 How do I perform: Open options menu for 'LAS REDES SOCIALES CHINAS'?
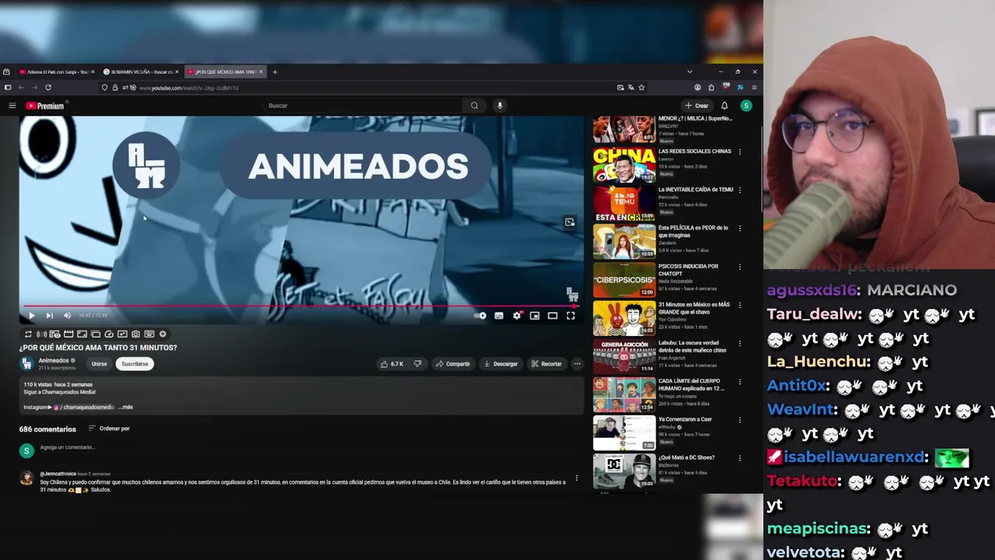(739, 152)
